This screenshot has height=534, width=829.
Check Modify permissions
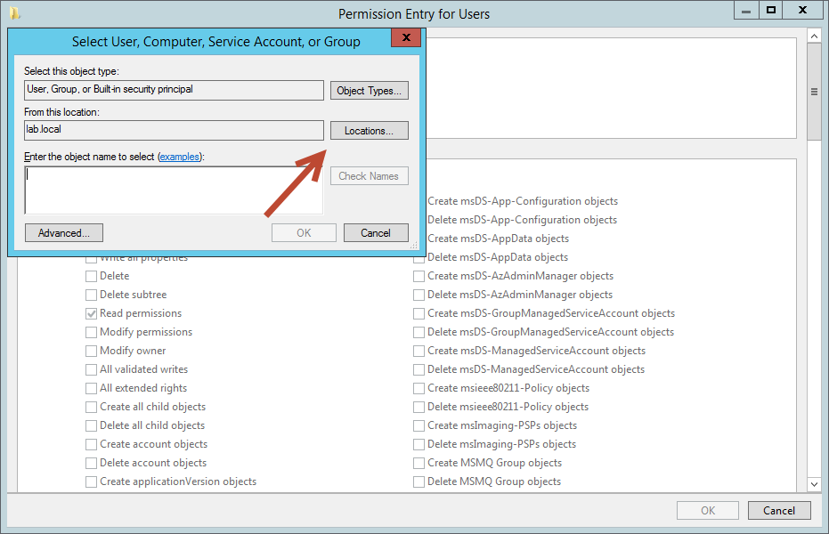click(x=91, y=332)
